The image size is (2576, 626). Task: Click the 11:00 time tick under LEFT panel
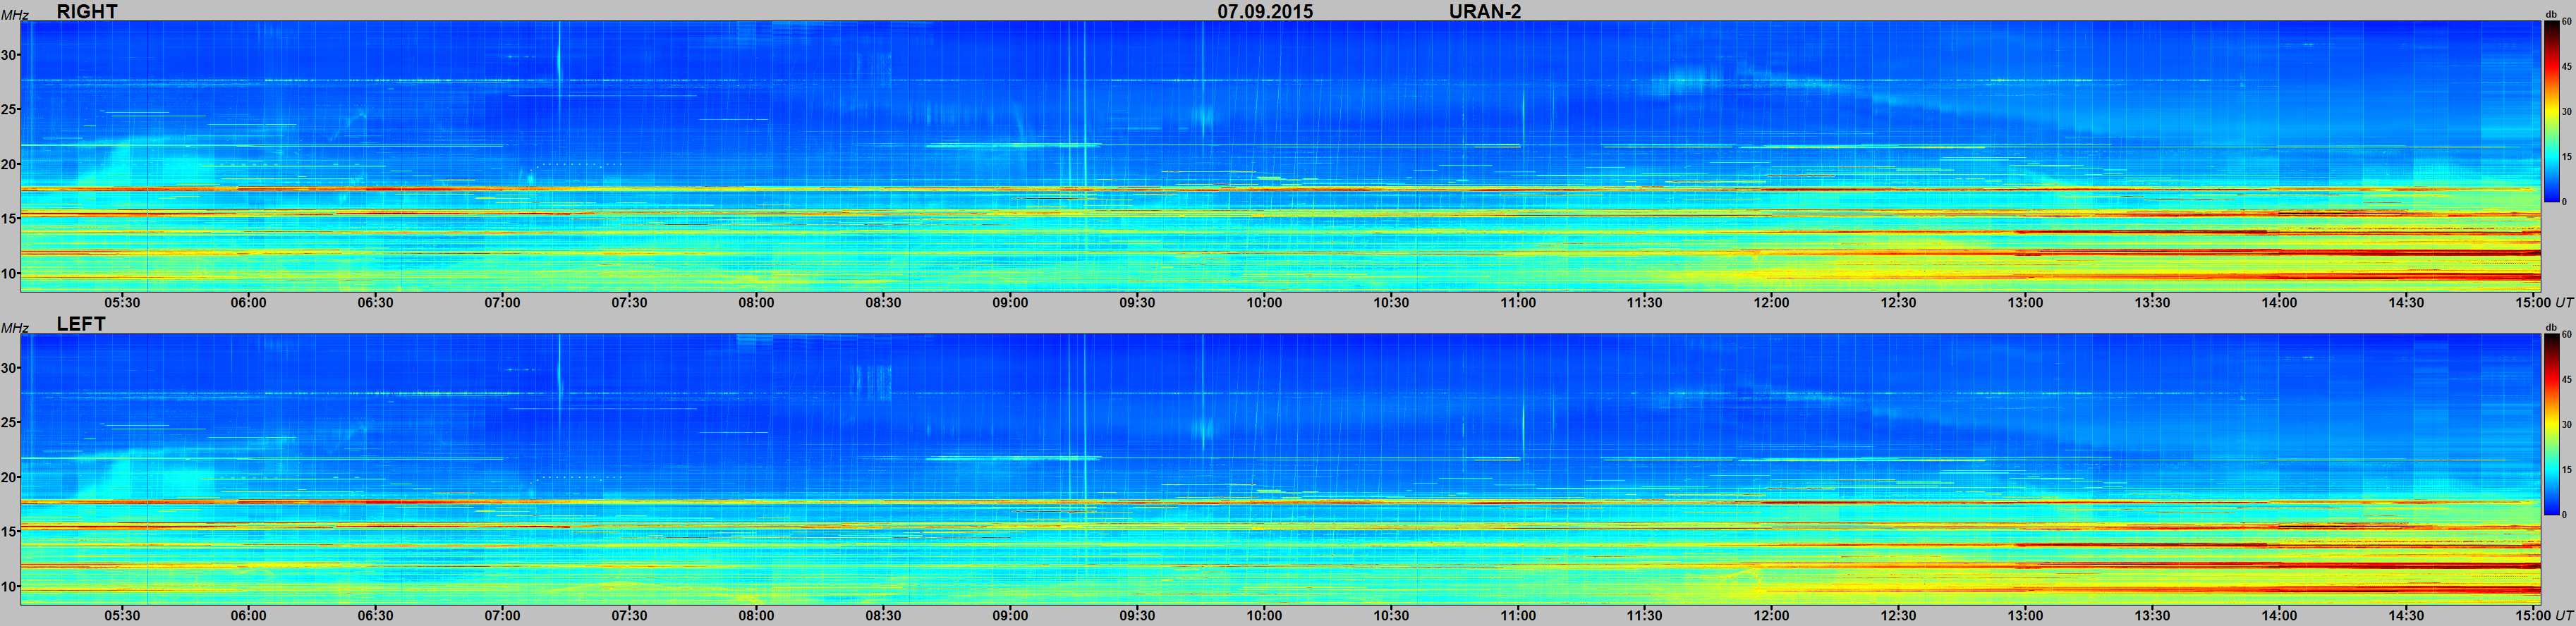pyautogui.click(x=1518, y=616)
